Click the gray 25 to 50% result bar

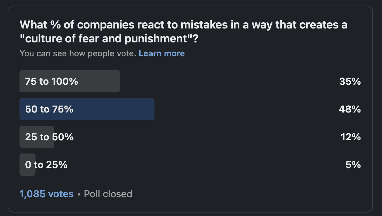point(37,137)
